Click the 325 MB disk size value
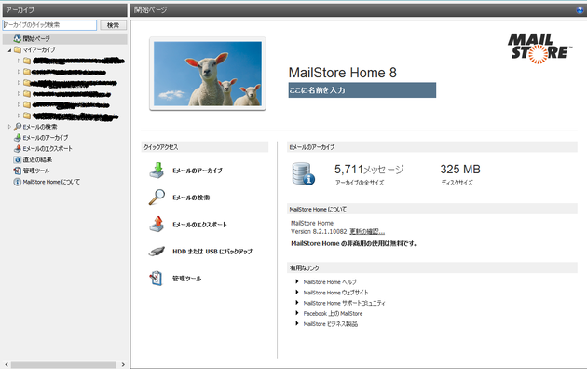 pos(460,170)
